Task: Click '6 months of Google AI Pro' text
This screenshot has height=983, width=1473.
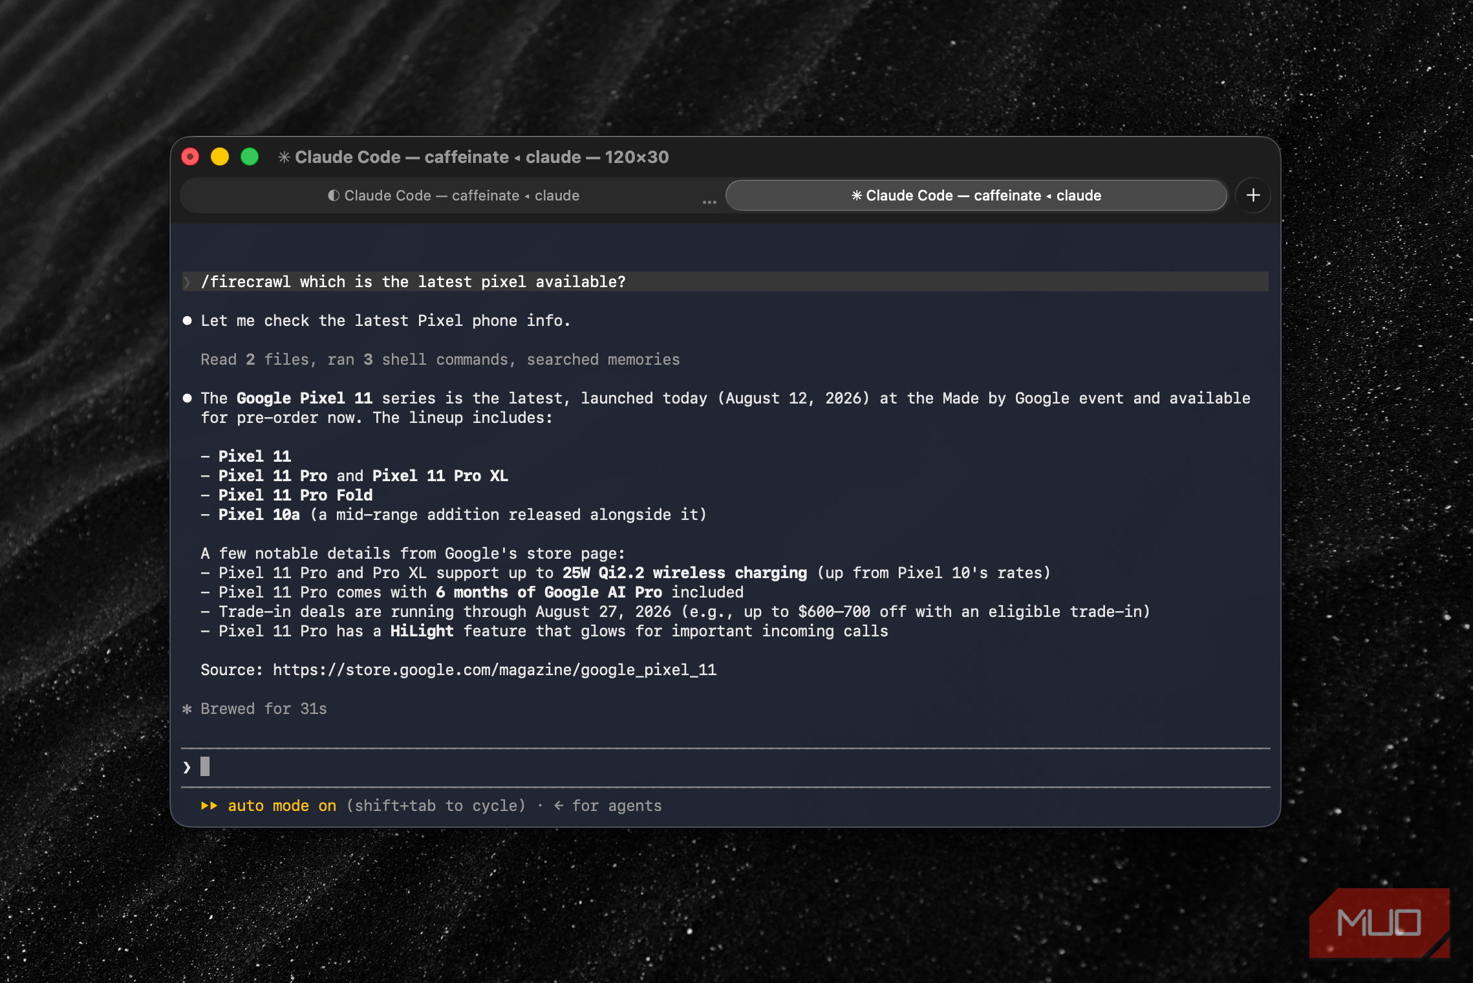Action: click(x=549, y=592)
